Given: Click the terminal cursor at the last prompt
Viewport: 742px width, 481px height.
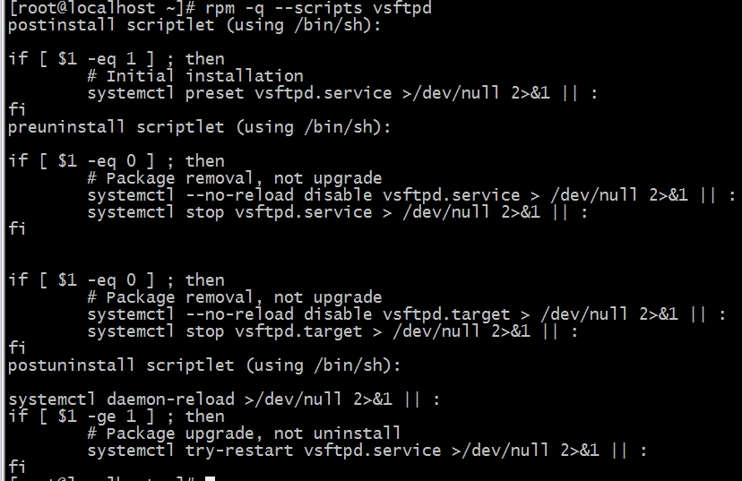Looking at the screenshot, I should point(210,478).
